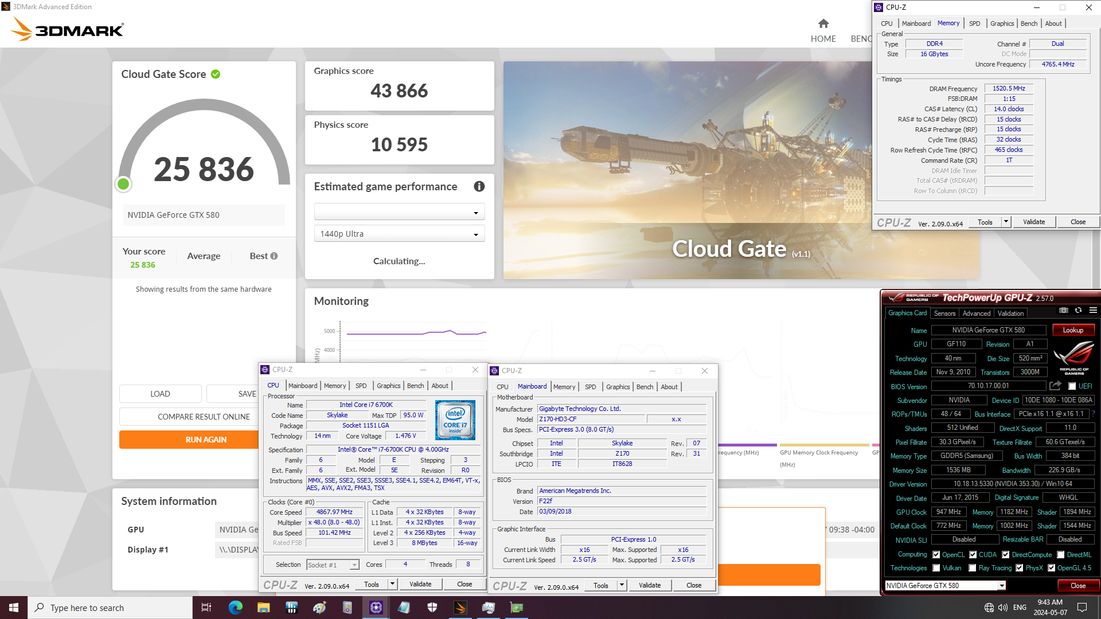Toggle the DirectML checkbox
Image resolution: width=1101 pixels, height=619 pixels.
1061,555
